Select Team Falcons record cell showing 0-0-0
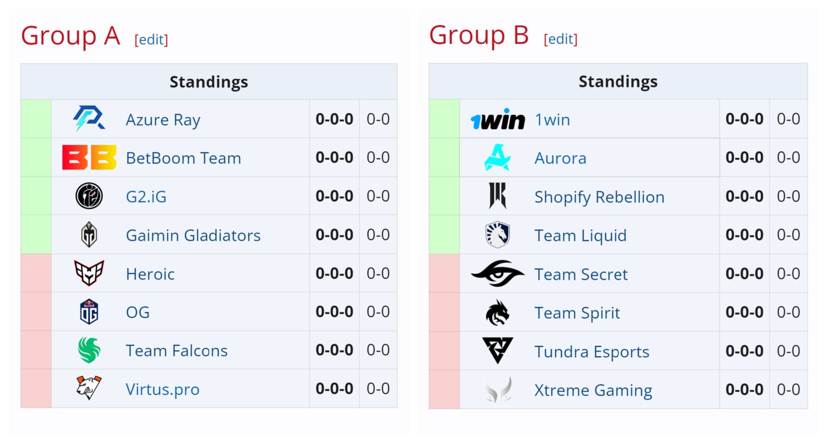This screenshot has width=827, height=445. coord(334,350)
